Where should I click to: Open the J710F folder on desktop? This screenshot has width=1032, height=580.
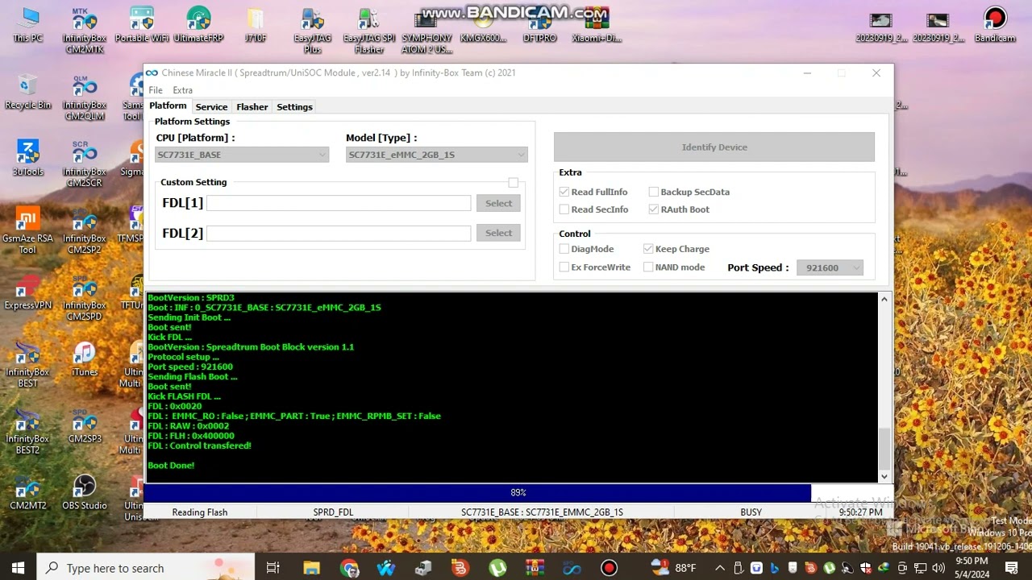click(255, 25)
